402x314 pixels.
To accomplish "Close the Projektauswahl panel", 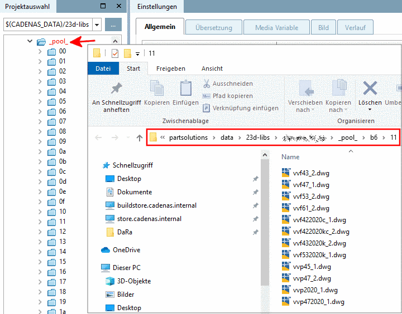I will point(119,6).
